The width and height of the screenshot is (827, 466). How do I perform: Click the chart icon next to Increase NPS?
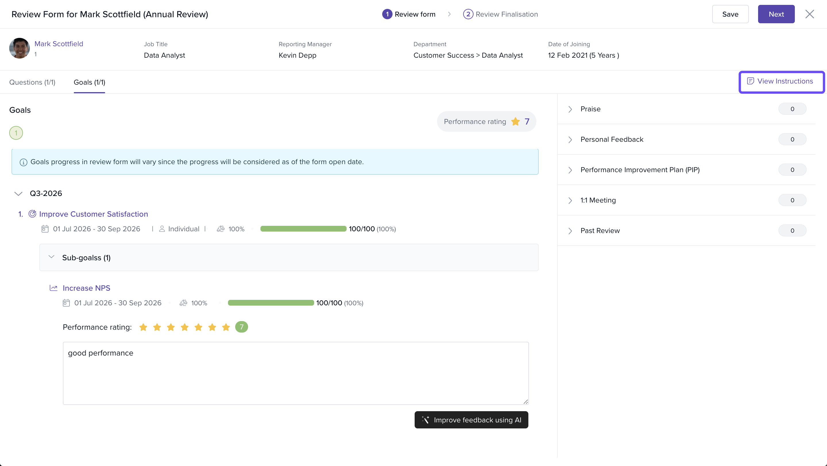[x=54, y=288]
